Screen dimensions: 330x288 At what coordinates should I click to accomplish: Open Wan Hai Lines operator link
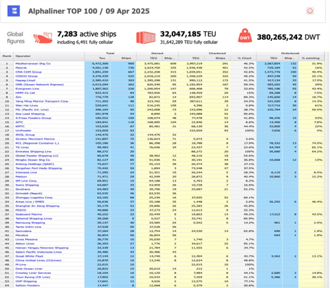(26, 105)
